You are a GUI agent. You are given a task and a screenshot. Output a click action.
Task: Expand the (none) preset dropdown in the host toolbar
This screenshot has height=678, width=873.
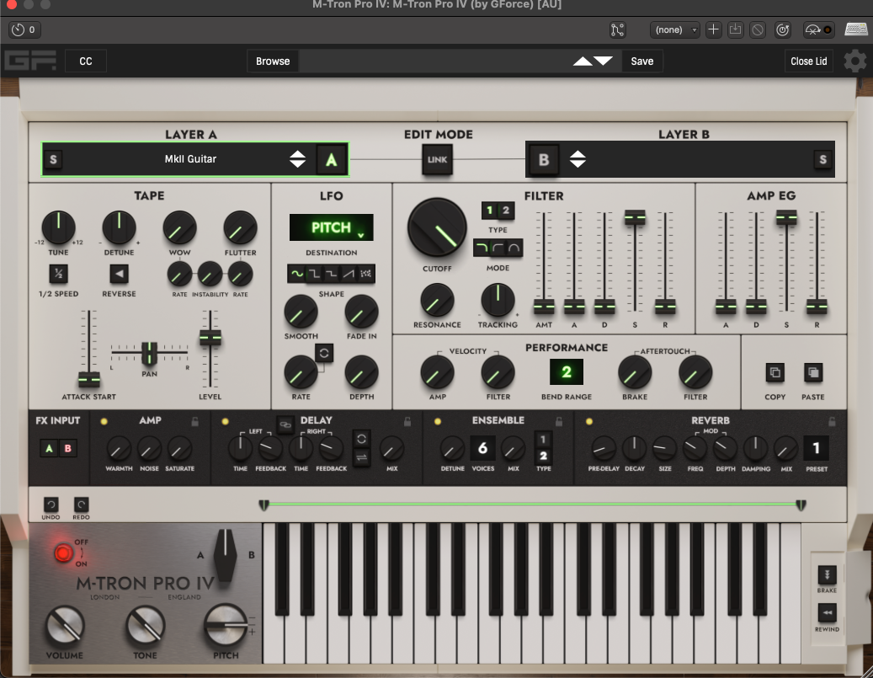click(675, 29)
